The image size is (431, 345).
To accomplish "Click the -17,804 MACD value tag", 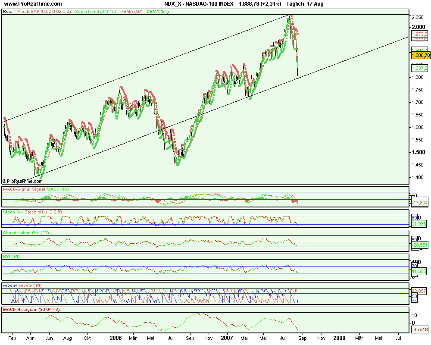I will point(420,203).
